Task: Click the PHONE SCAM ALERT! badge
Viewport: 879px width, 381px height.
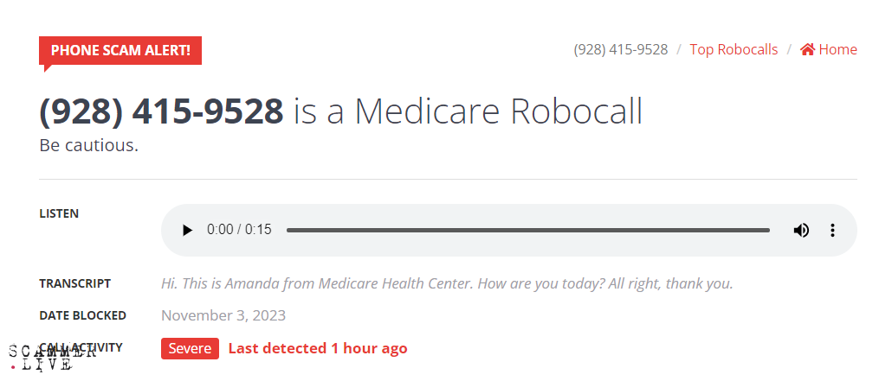Action: [x=120, y=50]
